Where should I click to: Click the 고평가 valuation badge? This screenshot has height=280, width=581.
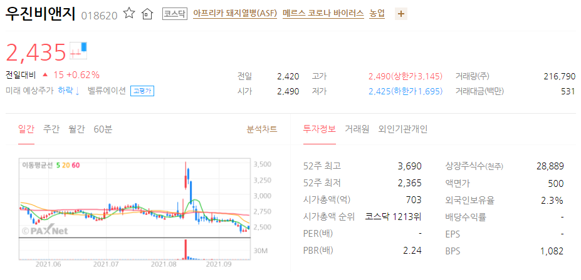click(x=142, y=91)
